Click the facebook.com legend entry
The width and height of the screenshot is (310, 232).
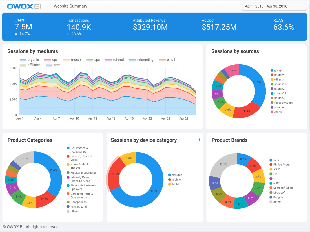282,103
